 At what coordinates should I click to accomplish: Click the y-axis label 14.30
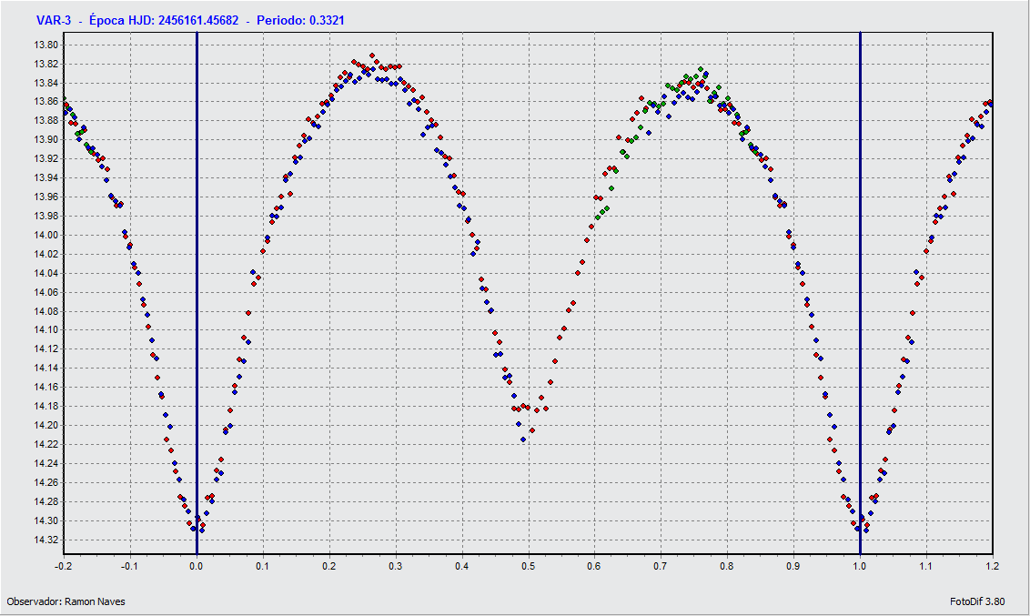tap(46, 520)
